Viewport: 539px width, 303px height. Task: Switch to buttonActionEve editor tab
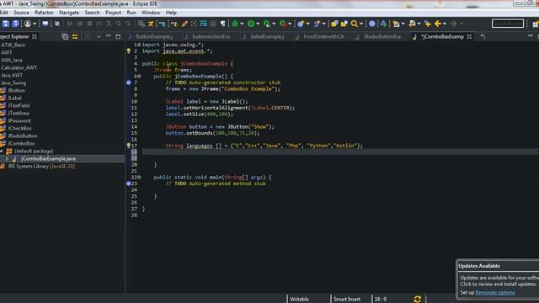tap(211, 36)
